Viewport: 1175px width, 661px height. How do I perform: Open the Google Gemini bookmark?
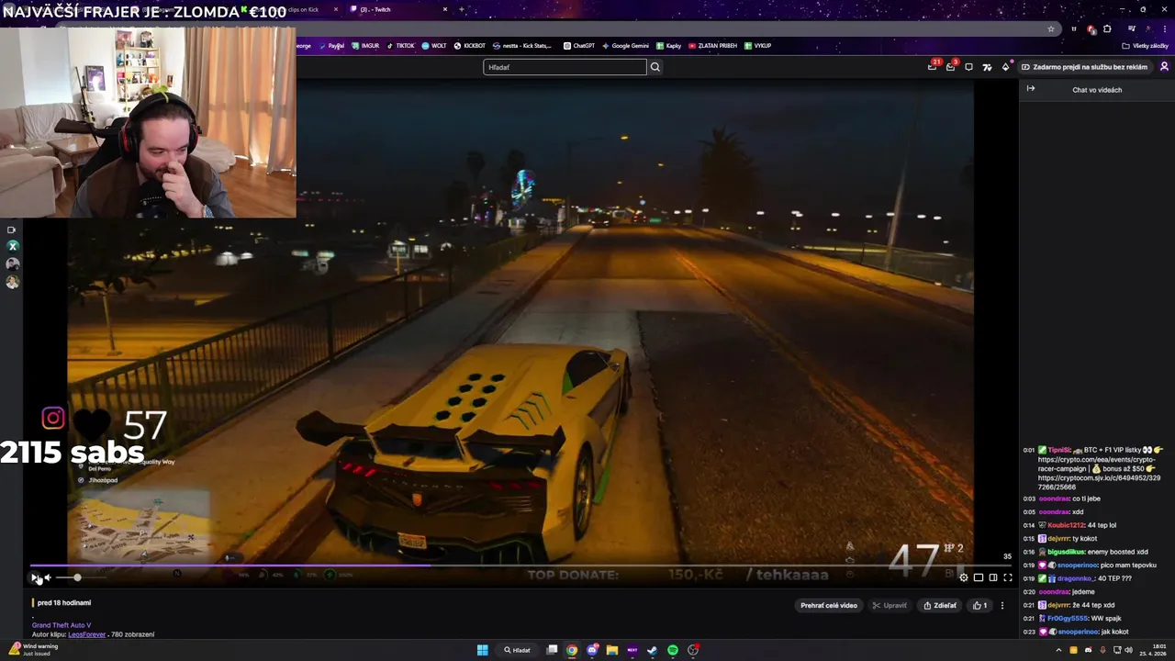click(625, 46)
